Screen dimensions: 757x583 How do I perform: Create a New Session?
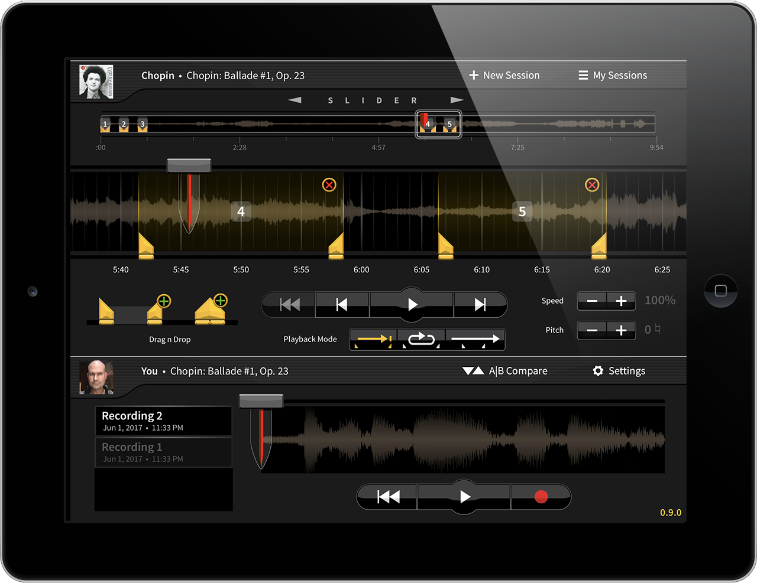click(504, 76)
